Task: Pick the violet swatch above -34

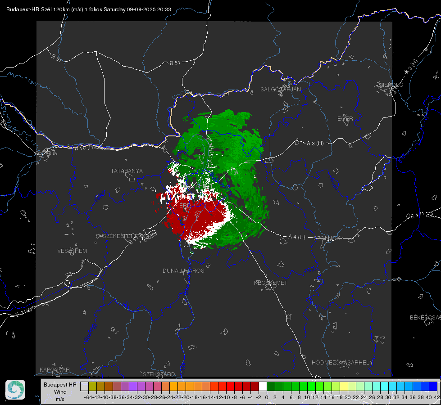Action: 133,387
